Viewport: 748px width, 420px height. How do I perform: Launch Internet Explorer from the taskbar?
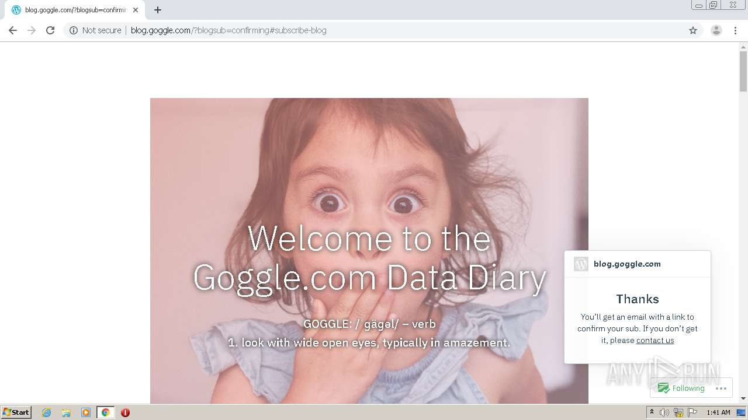(x=47, y=412)
